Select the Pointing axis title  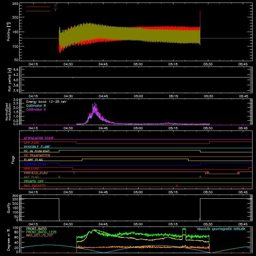point(9,32)
